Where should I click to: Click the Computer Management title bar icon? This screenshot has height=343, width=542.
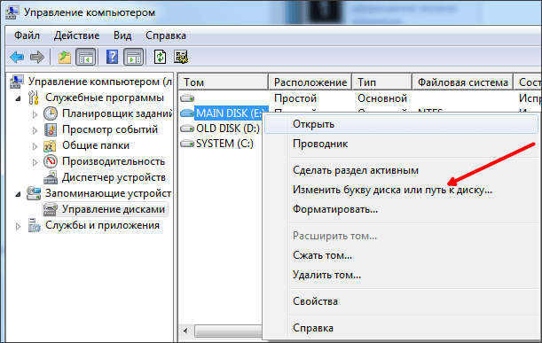tap(12, 12)
